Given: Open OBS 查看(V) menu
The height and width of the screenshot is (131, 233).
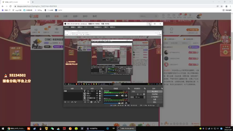Looking at the screenshot, I should 80,27.
